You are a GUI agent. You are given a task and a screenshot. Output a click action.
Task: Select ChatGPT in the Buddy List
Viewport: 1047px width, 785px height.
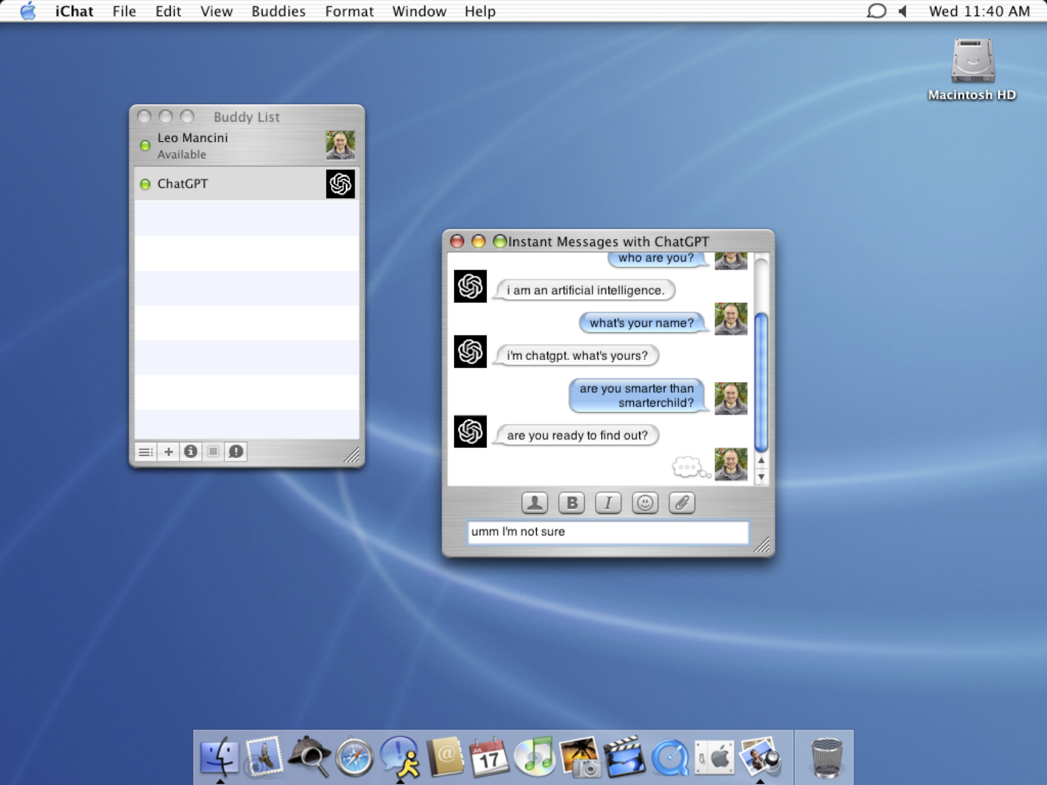tap(247, 184)
